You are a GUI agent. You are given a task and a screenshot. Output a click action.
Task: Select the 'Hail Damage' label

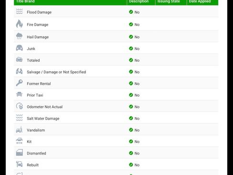click(x=38, y=37)
